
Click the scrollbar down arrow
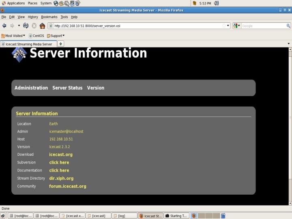[290, 203]
